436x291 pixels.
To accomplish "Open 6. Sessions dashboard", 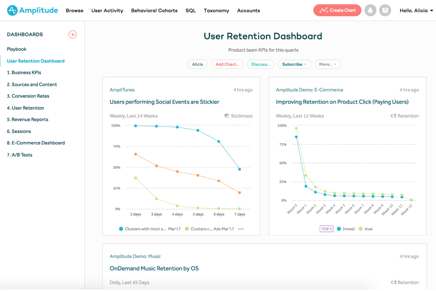I will pyautogui.click(x=19, y=131).
